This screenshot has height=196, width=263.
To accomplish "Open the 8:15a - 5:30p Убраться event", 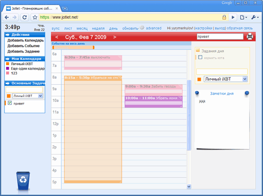I will tap(93, 129).
